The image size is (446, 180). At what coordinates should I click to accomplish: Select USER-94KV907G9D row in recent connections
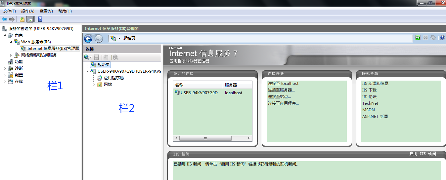pos(212,93)
